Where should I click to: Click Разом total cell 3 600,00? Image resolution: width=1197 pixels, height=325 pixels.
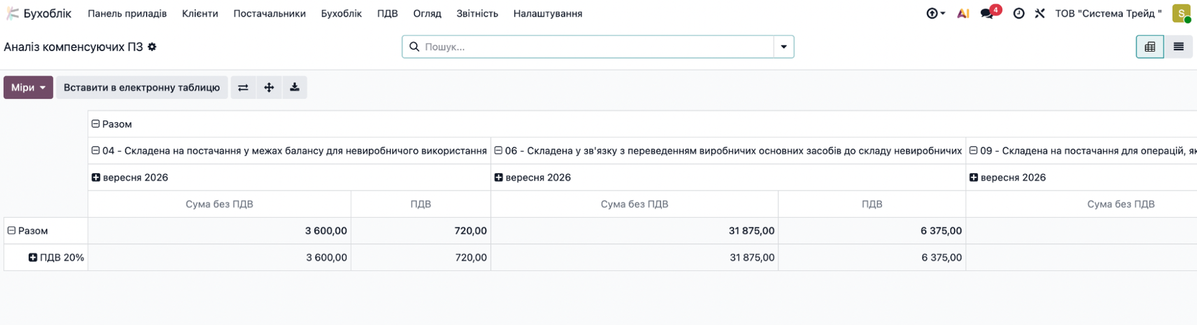(219, 231)
